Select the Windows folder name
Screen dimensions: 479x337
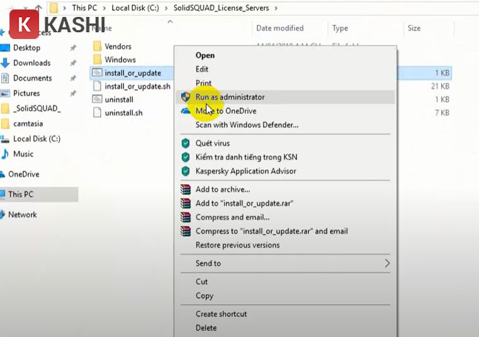(120, 60)
